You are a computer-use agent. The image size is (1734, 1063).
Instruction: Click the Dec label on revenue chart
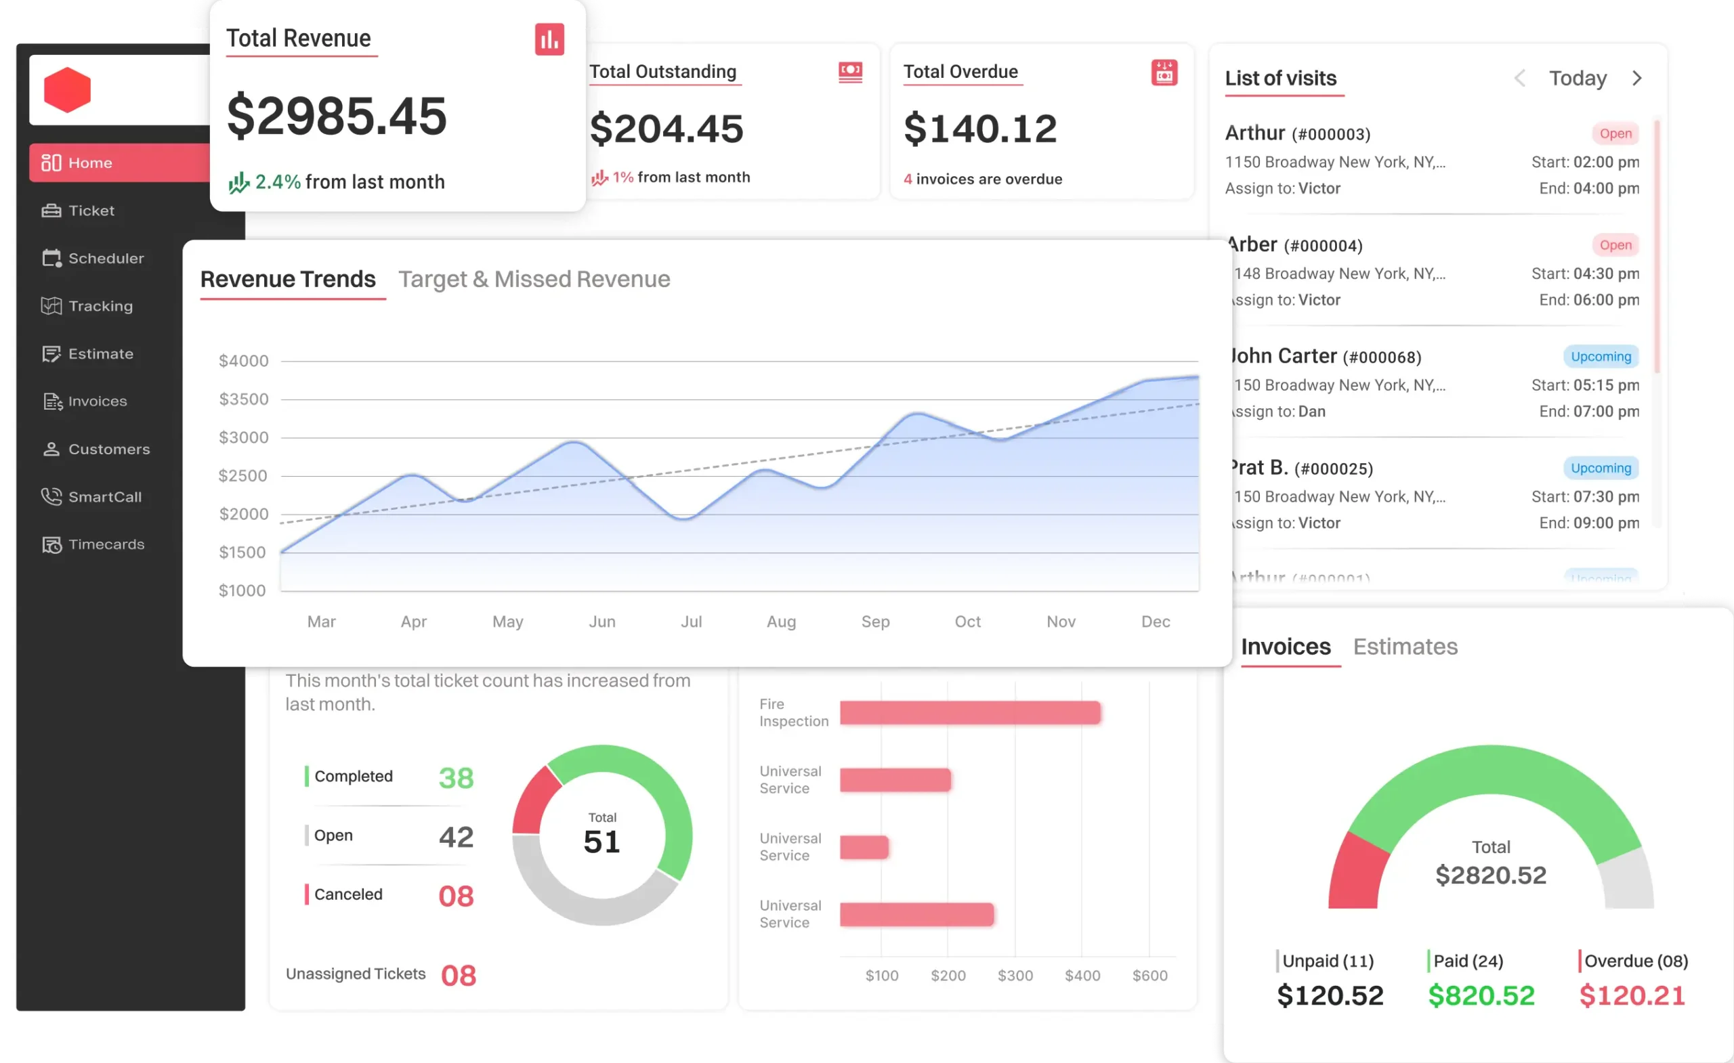coord(1155,622)
